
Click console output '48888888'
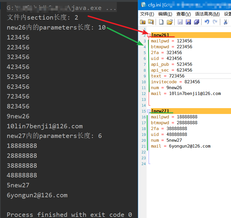pyautogui.click(x=22, y=175)
